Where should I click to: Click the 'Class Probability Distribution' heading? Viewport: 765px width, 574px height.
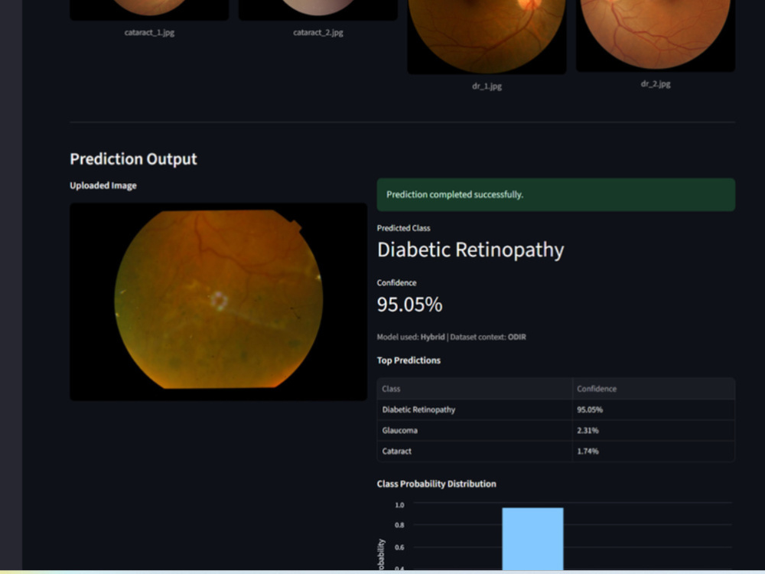tap(437, 484)
